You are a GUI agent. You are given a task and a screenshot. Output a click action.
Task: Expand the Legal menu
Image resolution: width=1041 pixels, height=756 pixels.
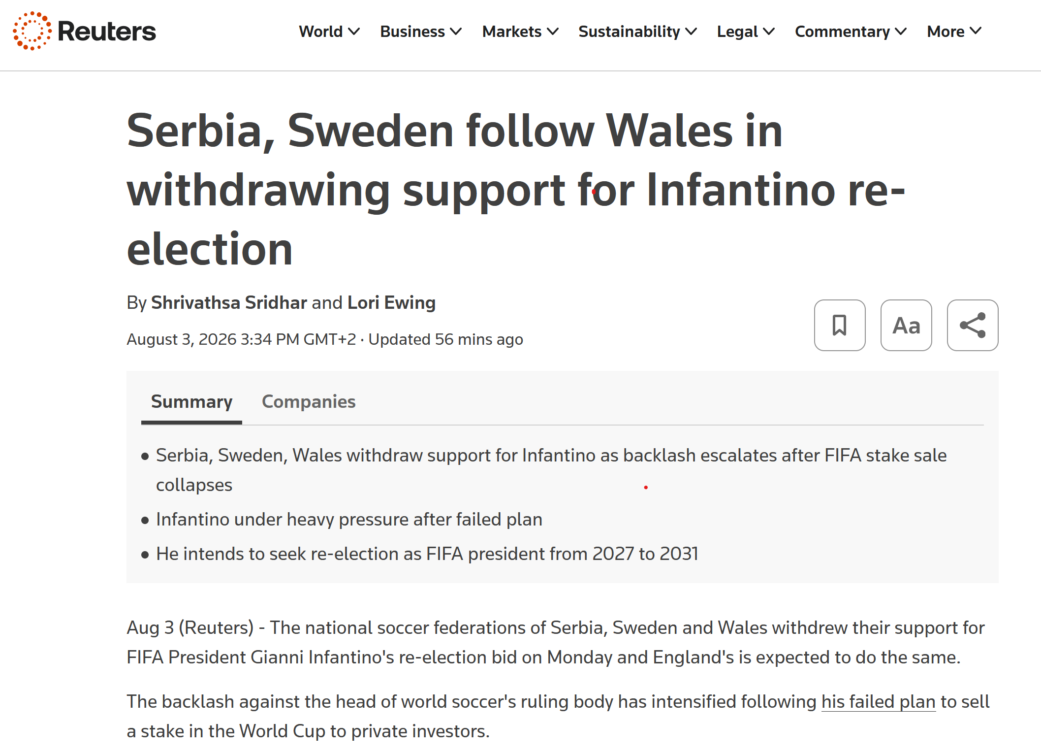click(x=746, y=32)
